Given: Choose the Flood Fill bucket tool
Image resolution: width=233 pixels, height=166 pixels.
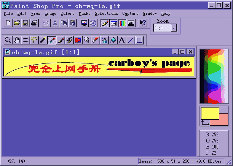Looking at the screenshot, I should [x=113, y=40].
